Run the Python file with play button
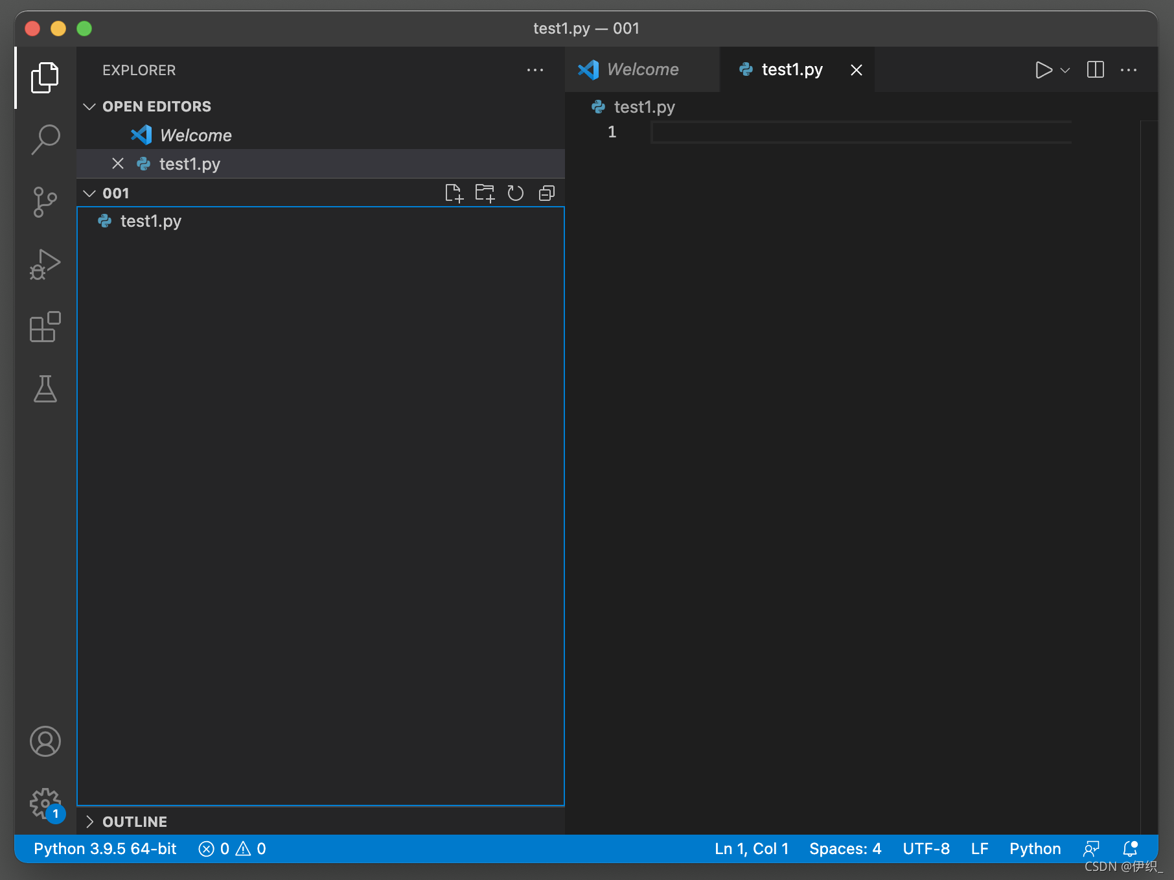1174x880 pixels. point(1043,69)
